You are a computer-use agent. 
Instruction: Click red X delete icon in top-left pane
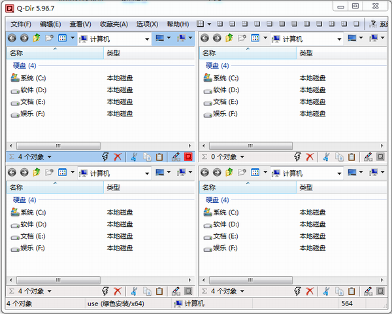pyautogui.click(x=118, y=157)
